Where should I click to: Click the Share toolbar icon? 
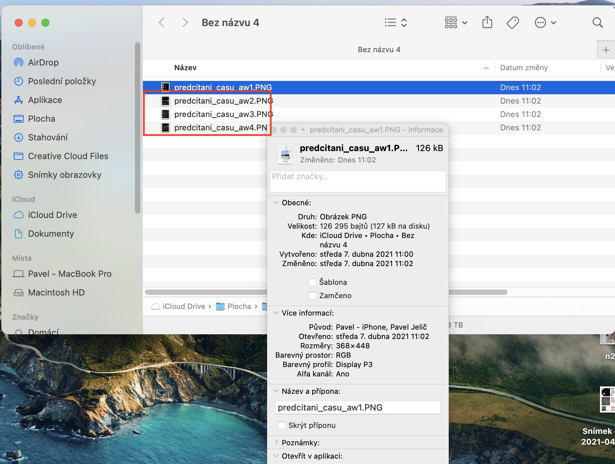click(x=487, y=22)
